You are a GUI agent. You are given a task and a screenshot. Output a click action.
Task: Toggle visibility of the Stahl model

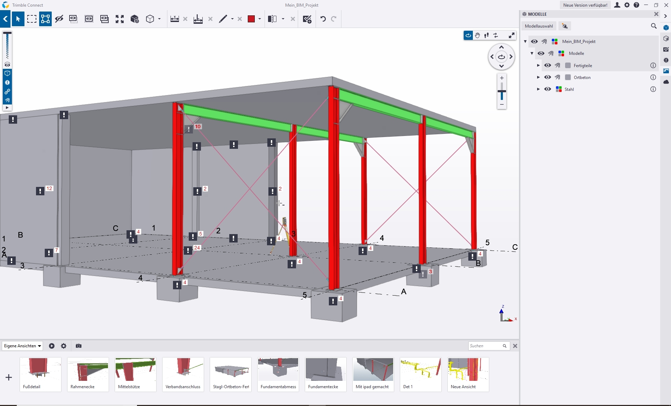coord(548,89)
